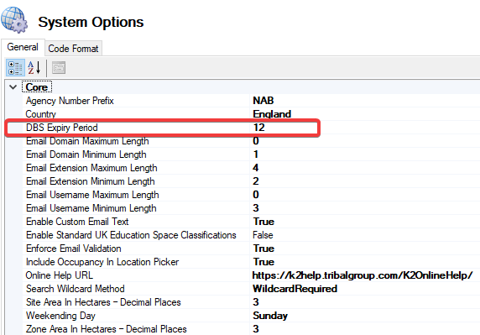
Task: Switch to the Code Format tab
Action: click(x=74, y=49)
